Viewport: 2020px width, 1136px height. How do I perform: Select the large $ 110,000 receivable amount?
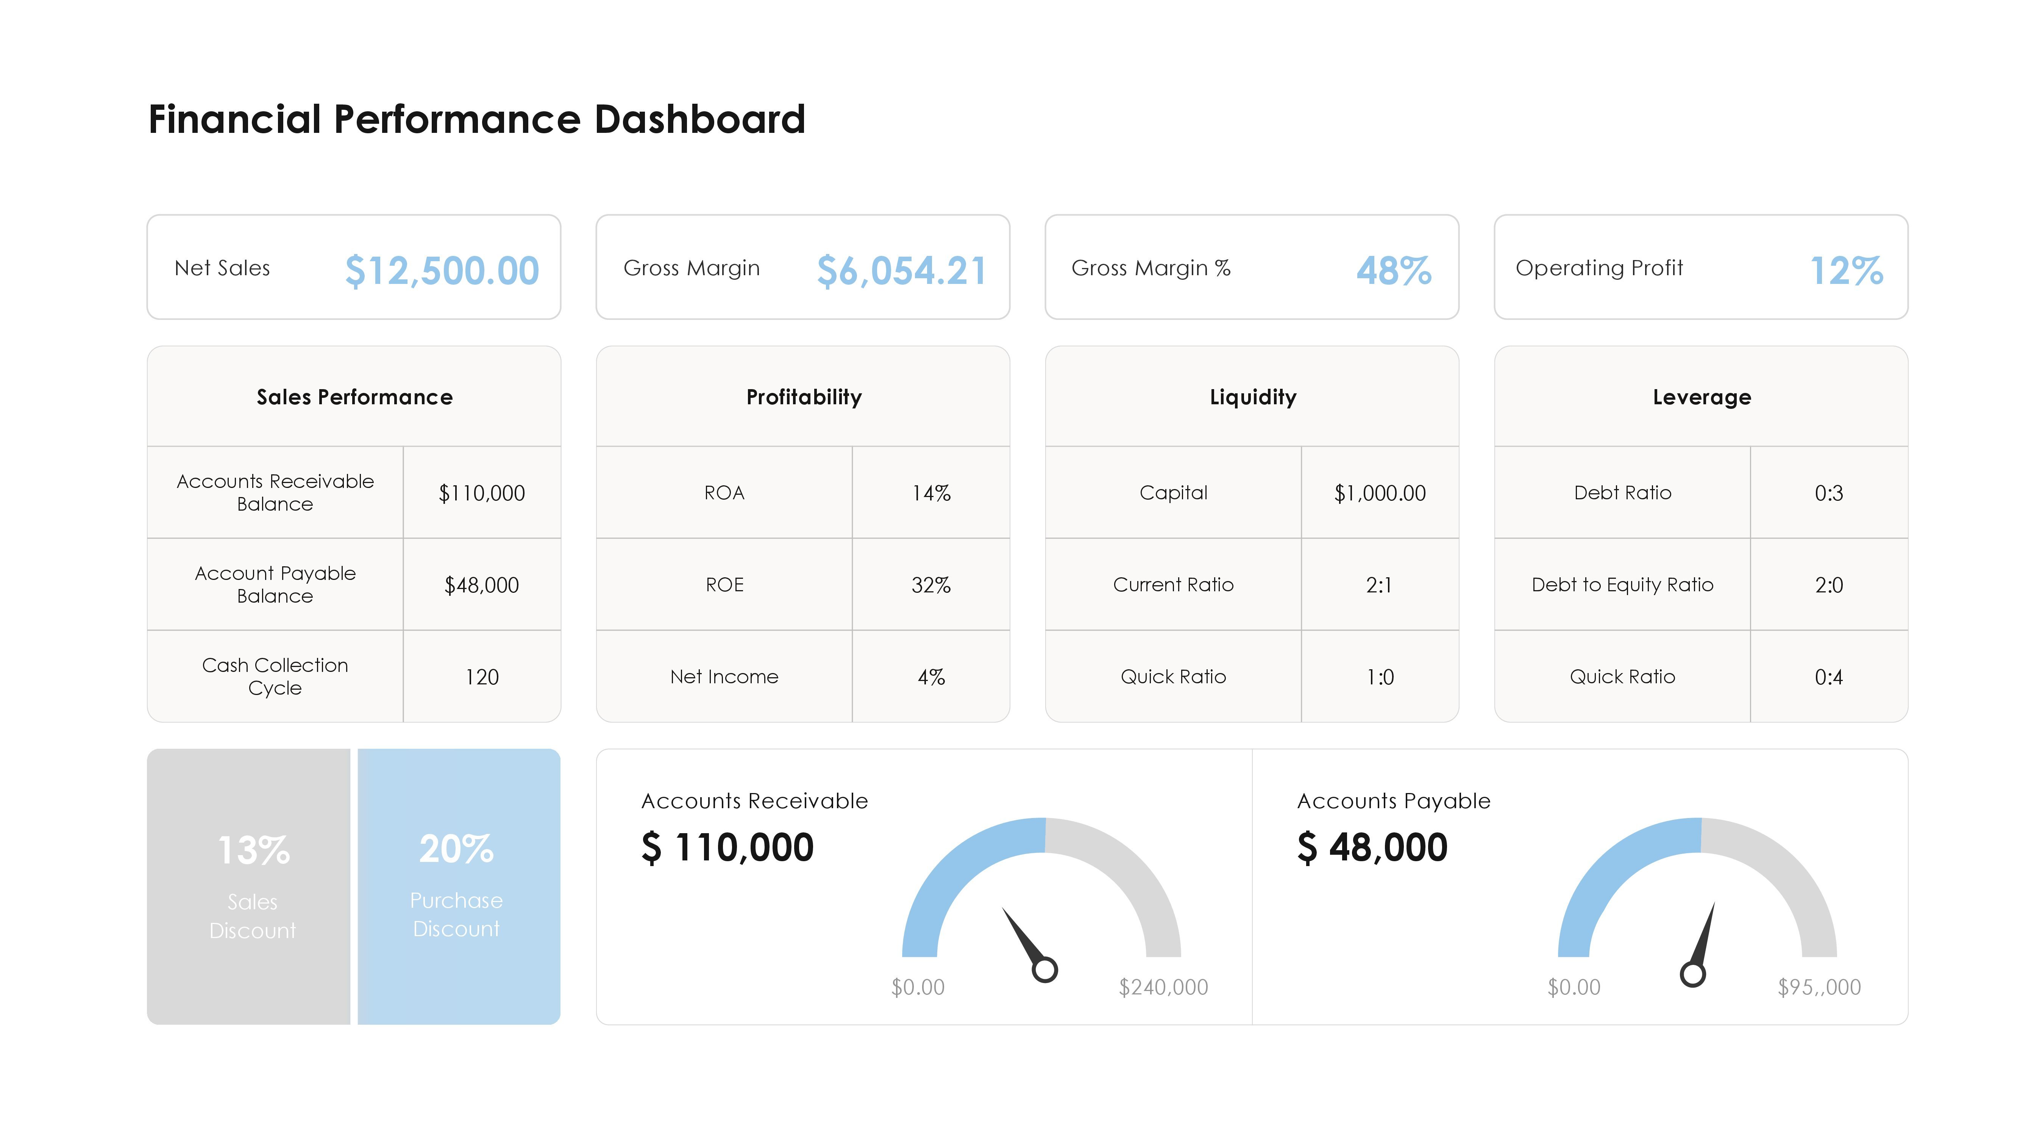[x=728, y=848]
